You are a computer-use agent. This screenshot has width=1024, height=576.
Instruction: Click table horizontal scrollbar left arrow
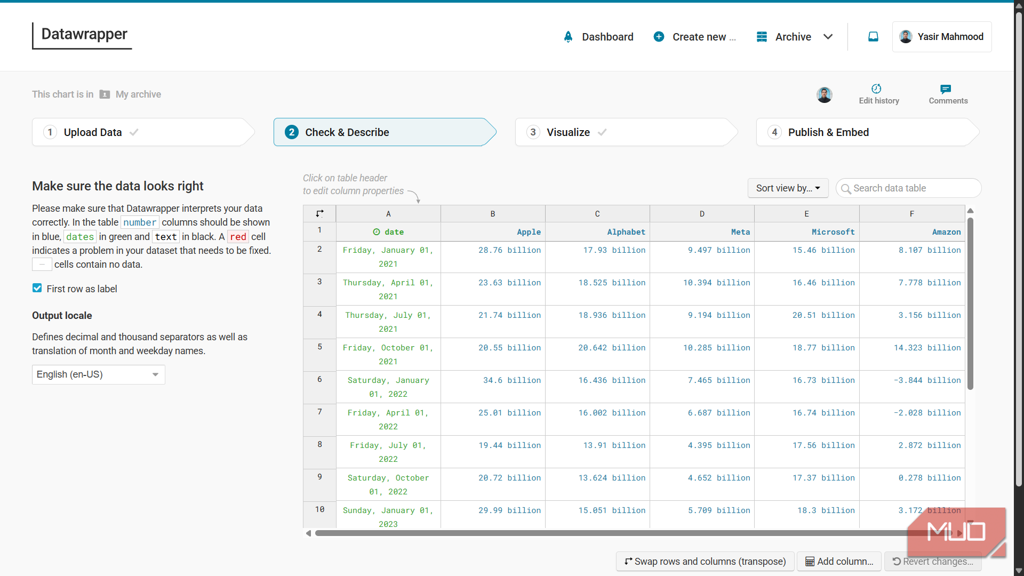pyautogui.click(x=308, y=533)
